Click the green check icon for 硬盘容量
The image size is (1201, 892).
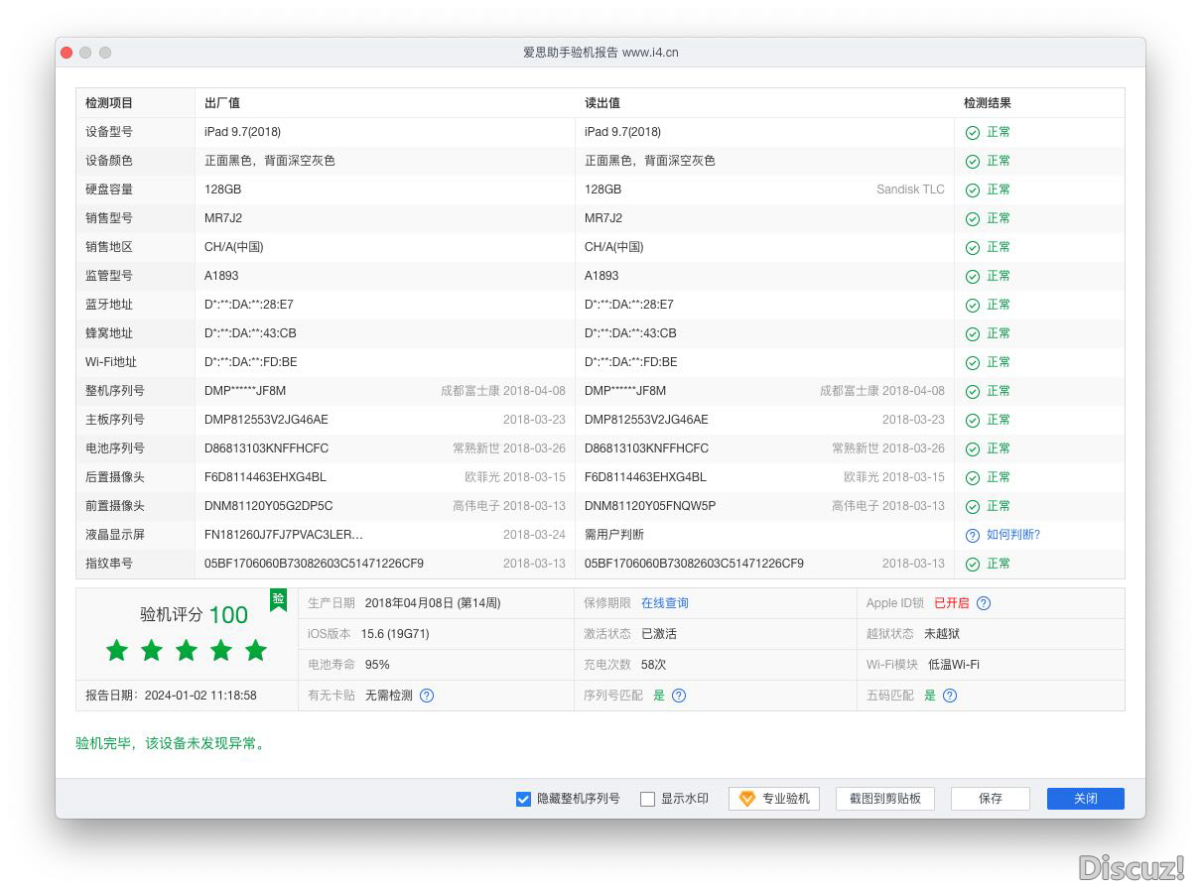tap(973, 190)
